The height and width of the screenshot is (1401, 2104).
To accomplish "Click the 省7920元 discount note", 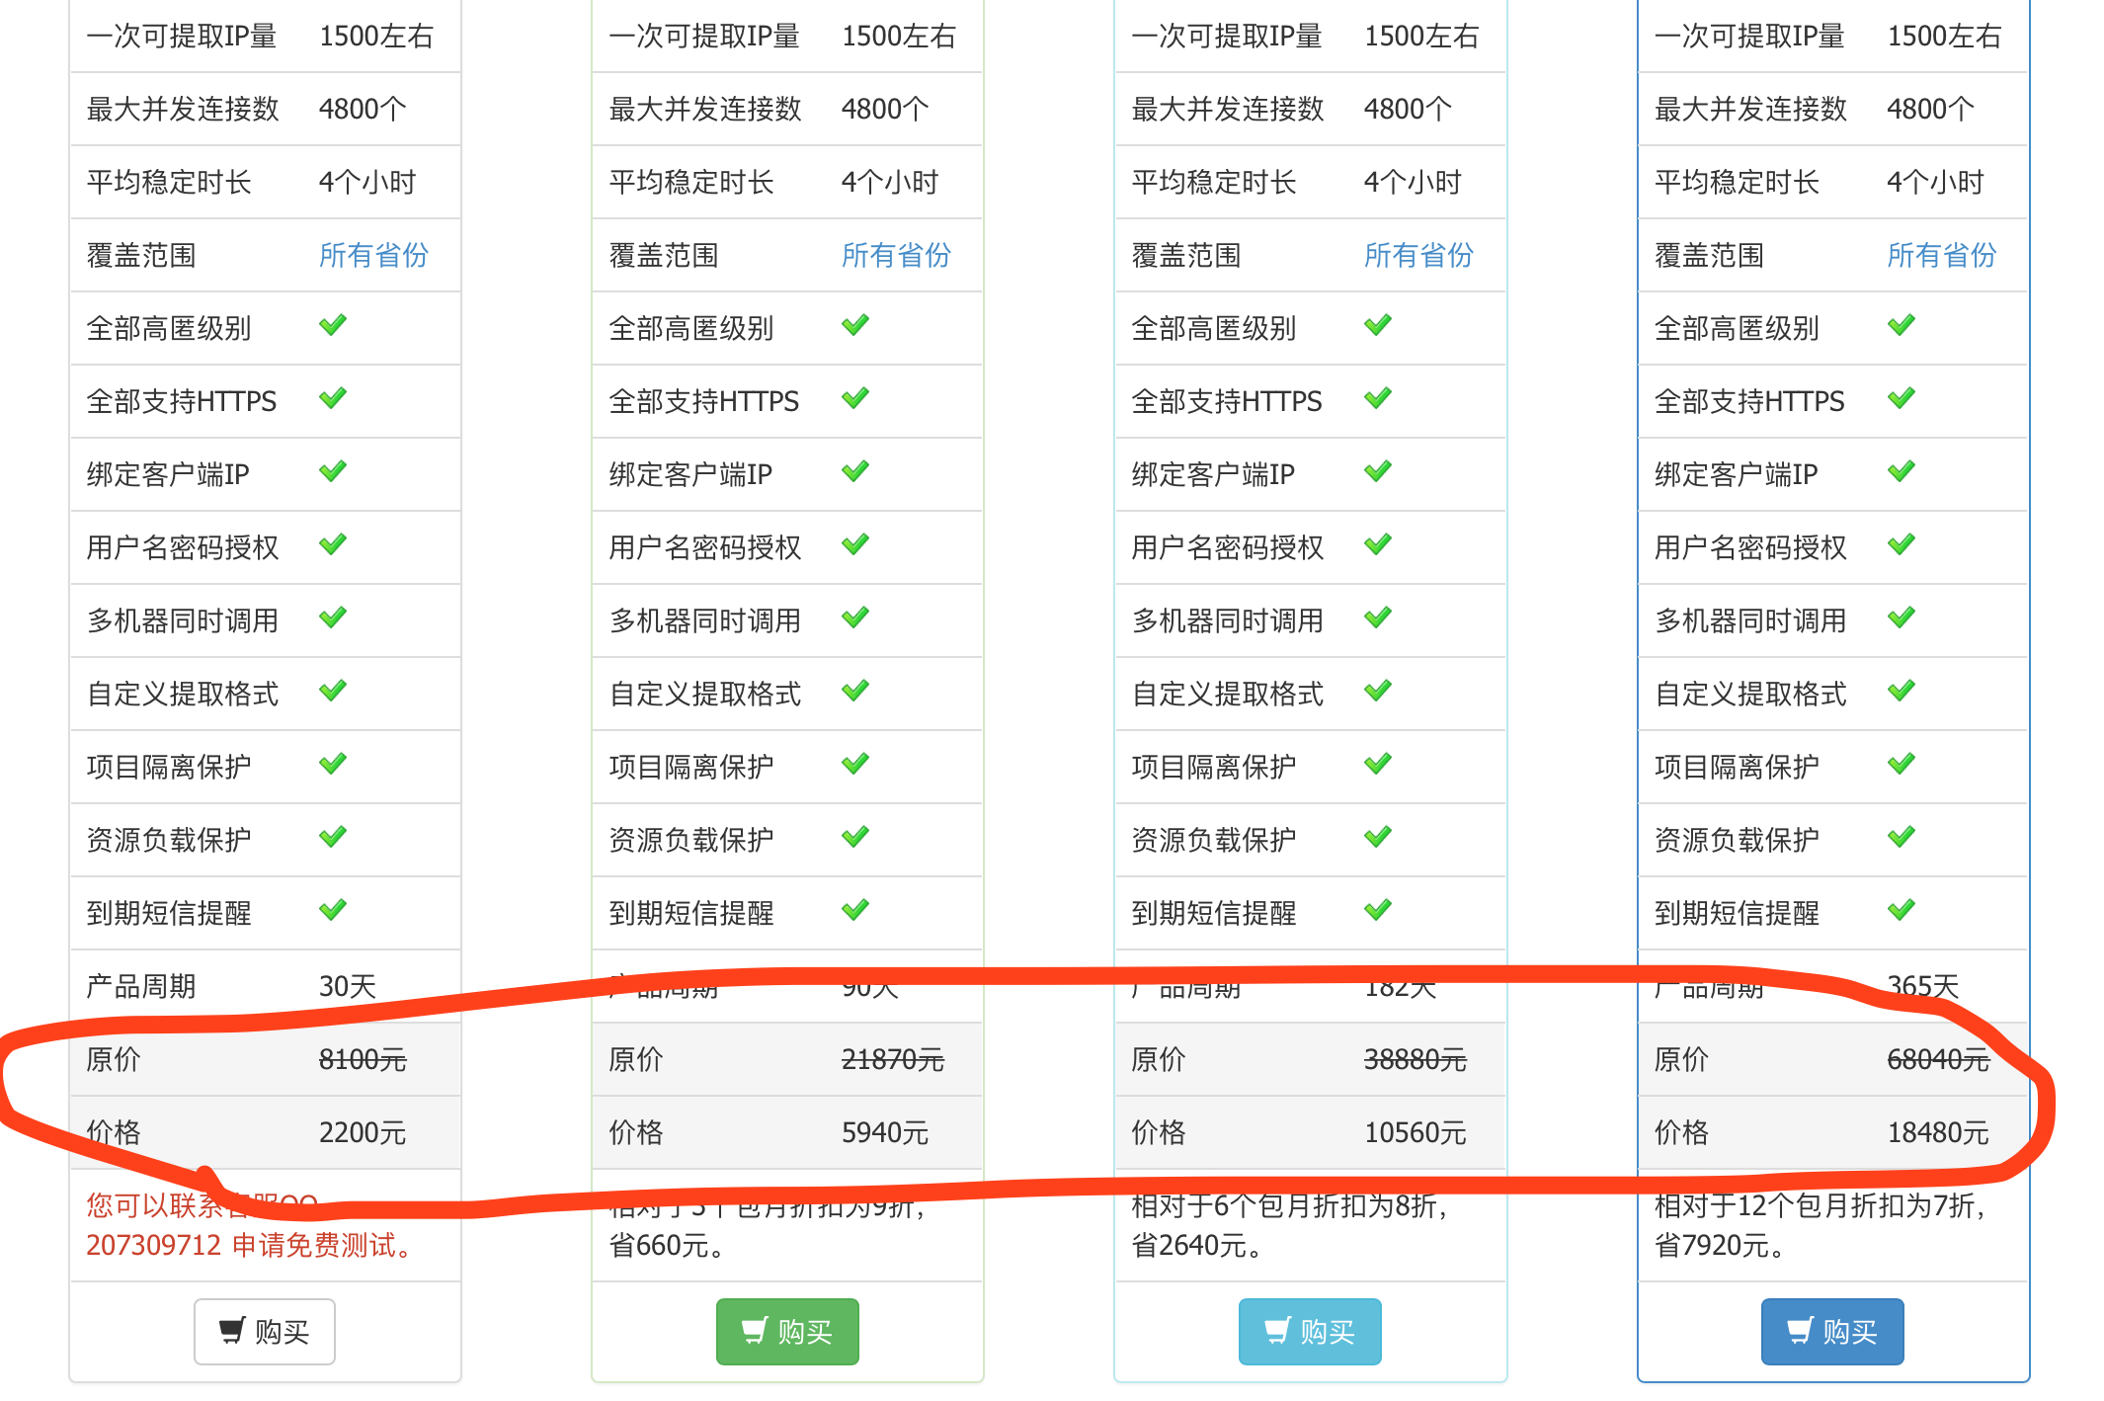I will (x=1720, y=1245).
